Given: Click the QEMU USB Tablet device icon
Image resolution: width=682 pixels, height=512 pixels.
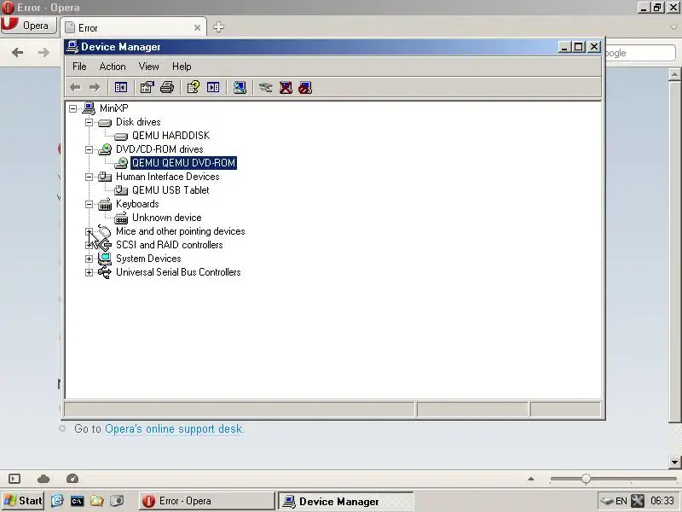Looking at the screenshot, I should [x=121, y=190].
